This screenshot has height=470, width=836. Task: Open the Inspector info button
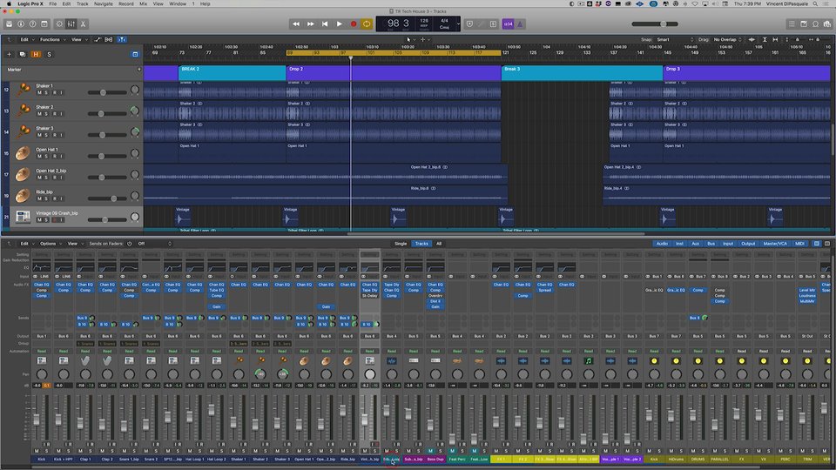coord(21,24)
